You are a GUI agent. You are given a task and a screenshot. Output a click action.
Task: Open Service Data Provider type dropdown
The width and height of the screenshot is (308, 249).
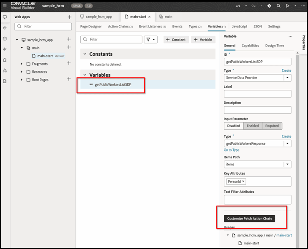click(287, 78)
